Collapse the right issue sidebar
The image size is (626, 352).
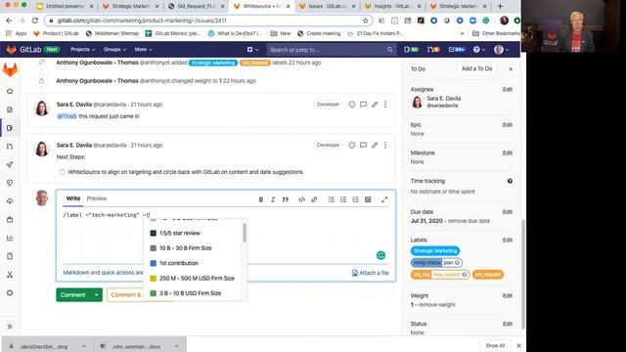511,69
